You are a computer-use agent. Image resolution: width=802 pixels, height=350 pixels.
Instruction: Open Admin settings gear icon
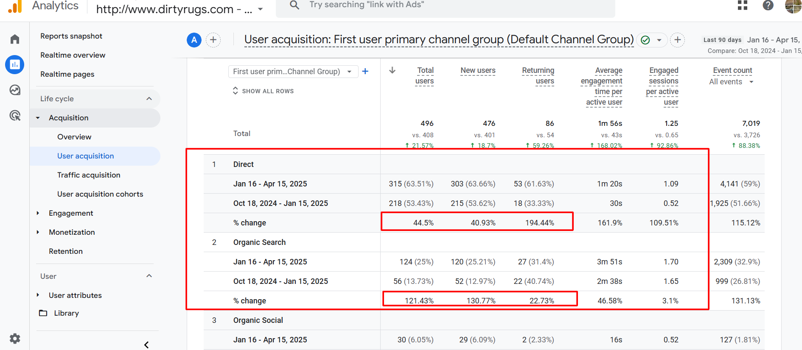point(15,339)
